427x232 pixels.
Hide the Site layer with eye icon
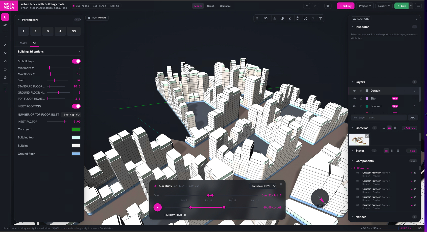point(354,99)
